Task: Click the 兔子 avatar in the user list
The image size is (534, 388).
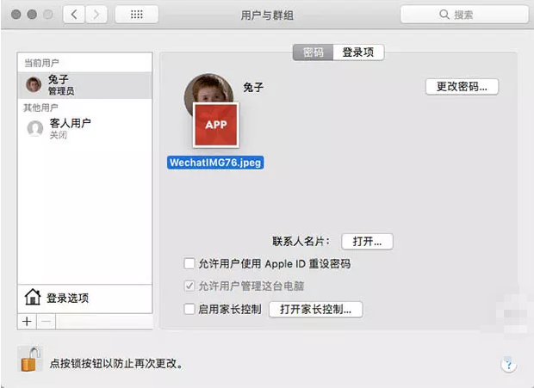Action: [34, 84]
